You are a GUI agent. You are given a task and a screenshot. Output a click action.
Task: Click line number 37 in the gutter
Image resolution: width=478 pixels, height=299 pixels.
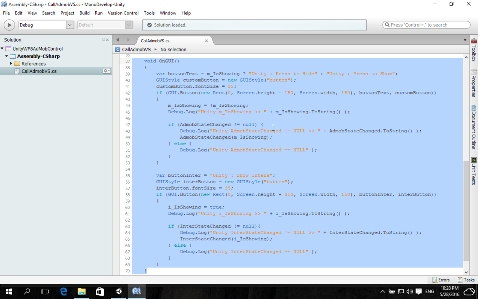(x=128, y=61)
